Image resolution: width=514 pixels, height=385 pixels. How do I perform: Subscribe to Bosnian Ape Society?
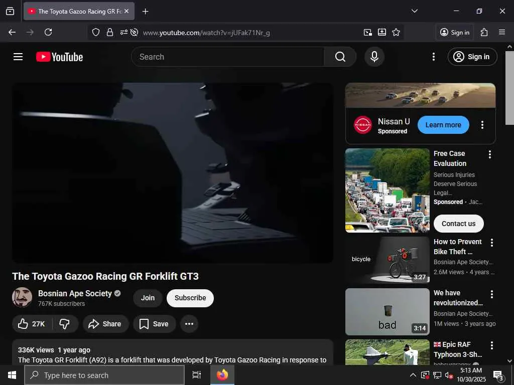pyautogui.click(x=190, y=298)
